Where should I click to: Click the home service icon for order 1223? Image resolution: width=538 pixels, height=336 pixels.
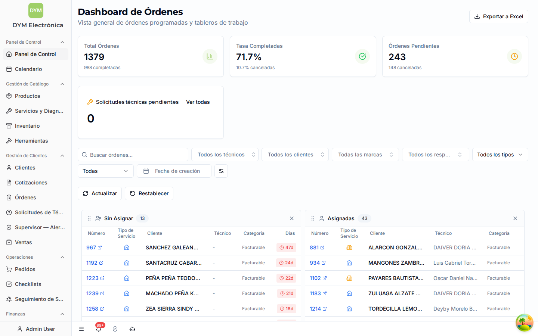pyautogui.click(x=127, y=278)
